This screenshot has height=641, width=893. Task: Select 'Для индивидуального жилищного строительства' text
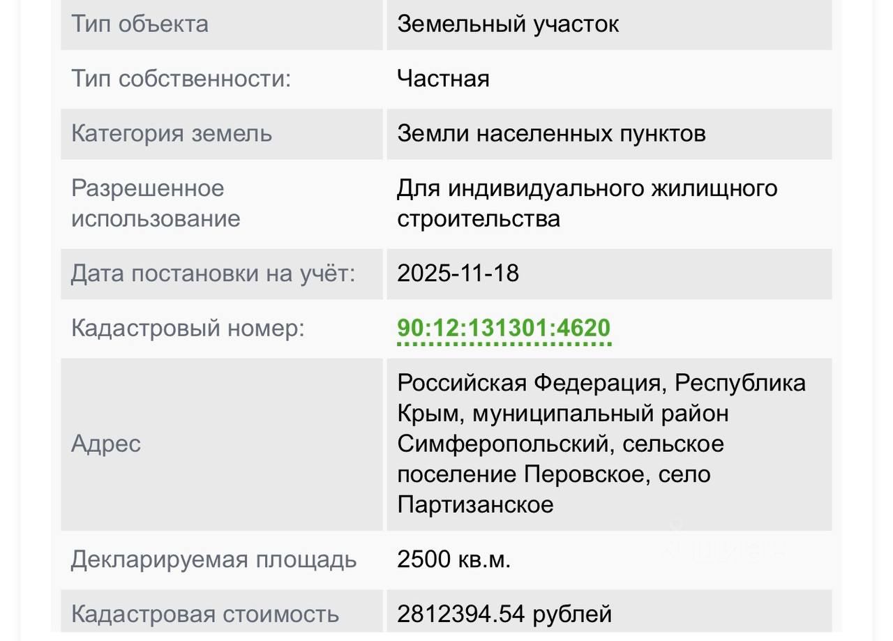click(587, 203)
